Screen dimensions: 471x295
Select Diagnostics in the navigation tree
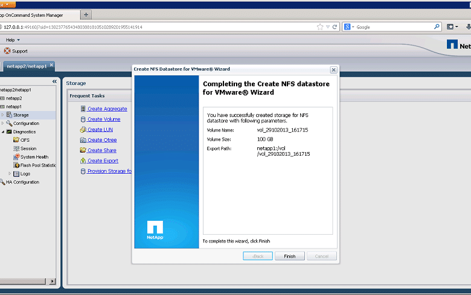24,132
